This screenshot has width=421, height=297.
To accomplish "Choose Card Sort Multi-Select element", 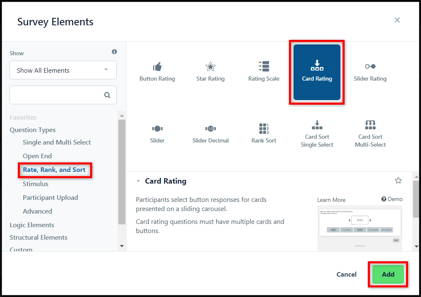I will (x=370, y=134).
